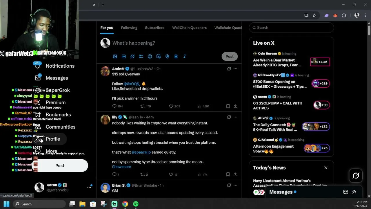Open @0xOQS_ mention link
Image resolution: width=371 pixels, height=209 pixels.
[132, 84]
